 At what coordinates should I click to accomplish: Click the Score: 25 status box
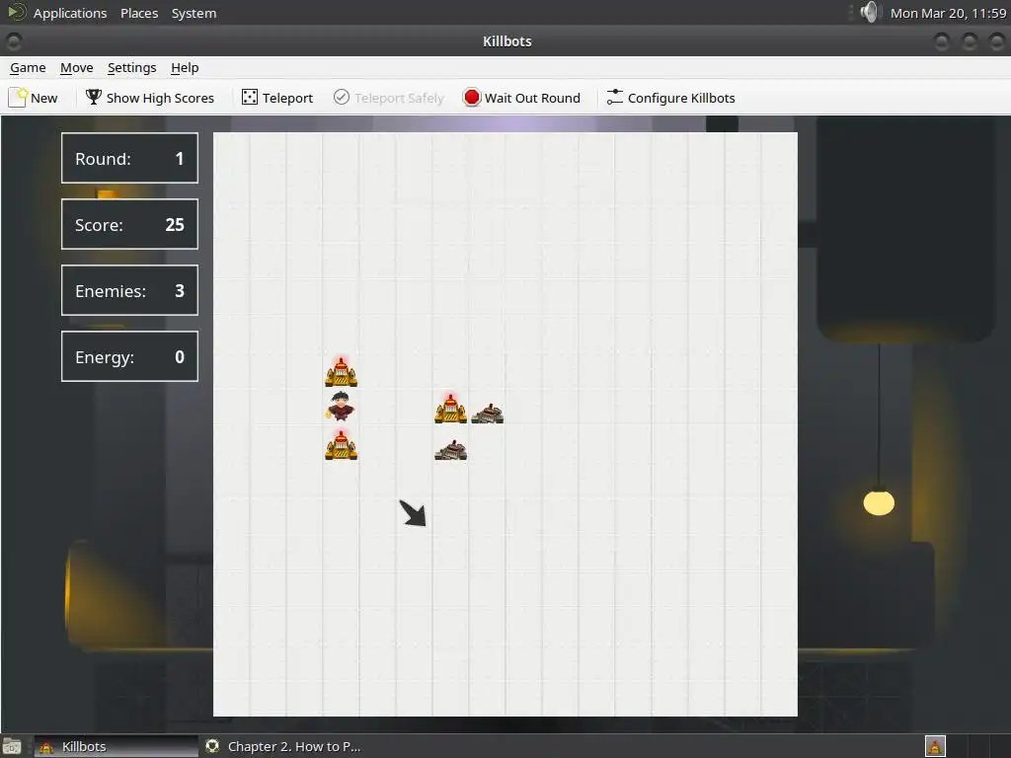click(129, 224)
